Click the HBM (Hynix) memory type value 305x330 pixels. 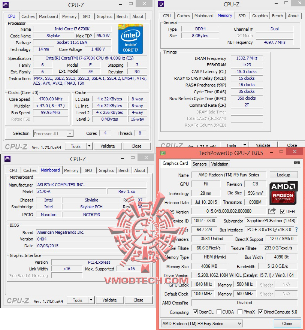click(215, 257)
